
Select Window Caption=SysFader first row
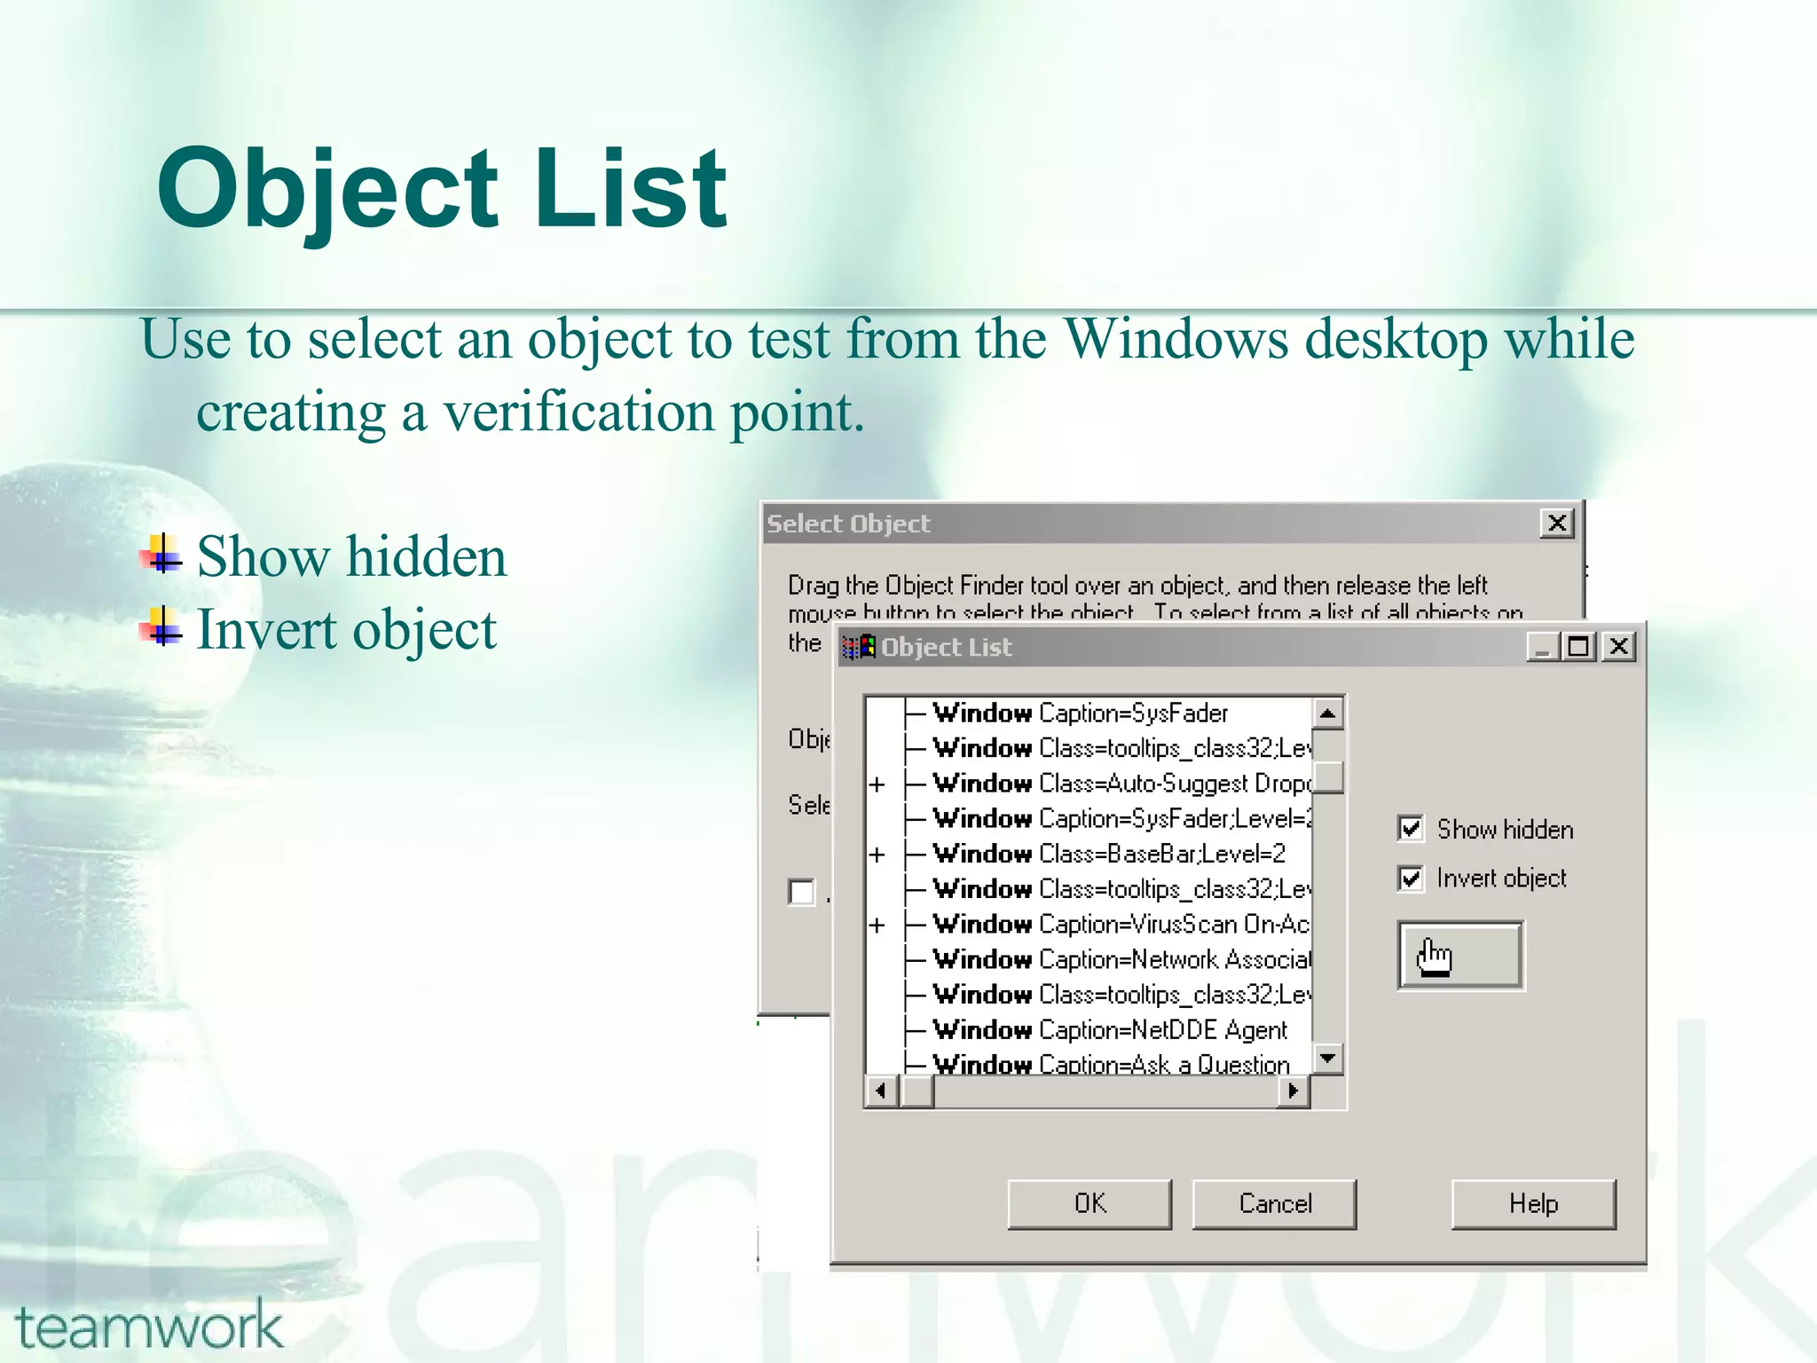[1081, 713]
